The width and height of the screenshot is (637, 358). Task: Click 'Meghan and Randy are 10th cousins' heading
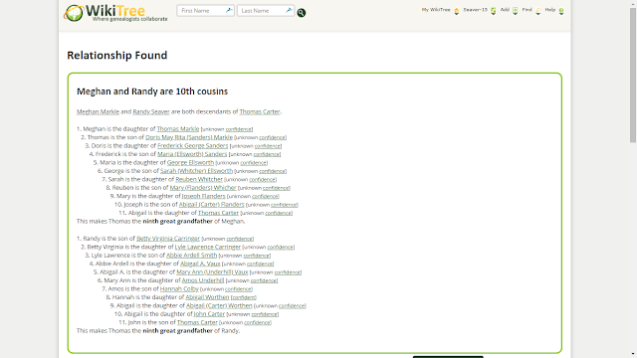[x=152, y=91]
